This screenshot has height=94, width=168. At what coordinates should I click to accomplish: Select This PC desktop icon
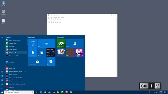[3, 3]
